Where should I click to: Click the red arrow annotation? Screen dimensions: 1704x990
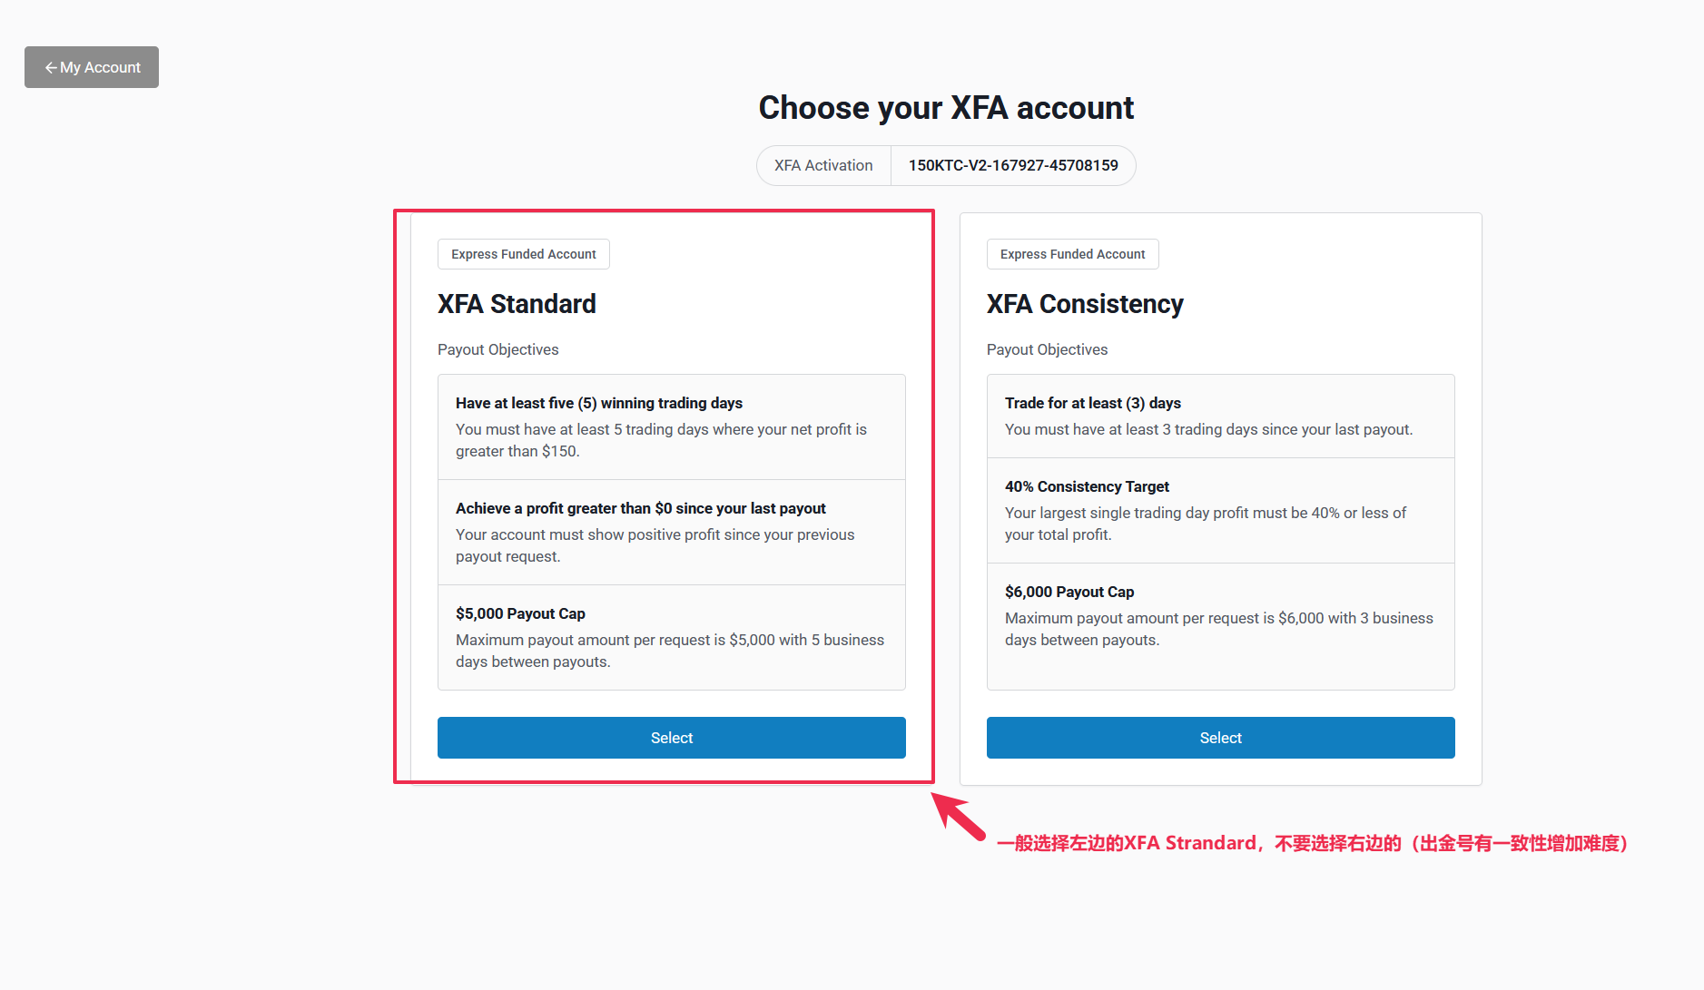coord(959,816)
